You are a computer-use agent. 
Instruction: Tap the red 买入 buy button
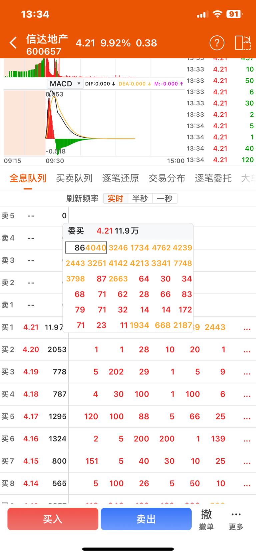coord(53,519)
